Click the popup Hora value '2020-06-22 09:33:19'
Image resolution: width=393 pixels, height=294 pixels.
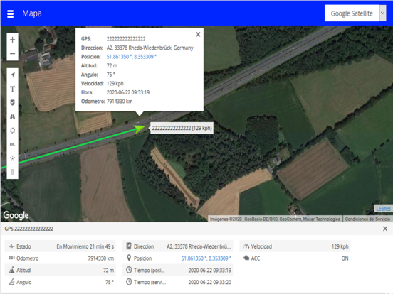(x=128, y=92)
